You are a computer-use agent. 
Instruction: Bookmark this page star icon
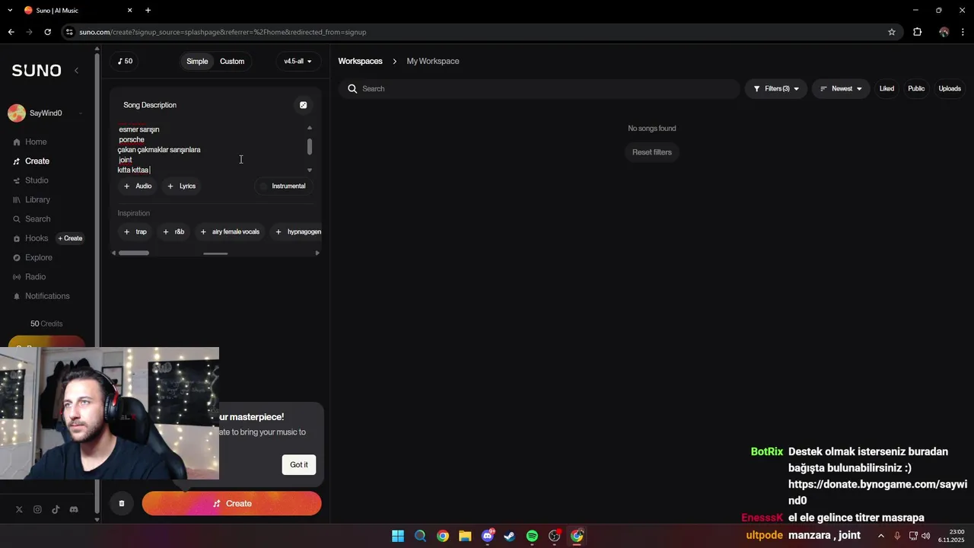coord(892,32)
